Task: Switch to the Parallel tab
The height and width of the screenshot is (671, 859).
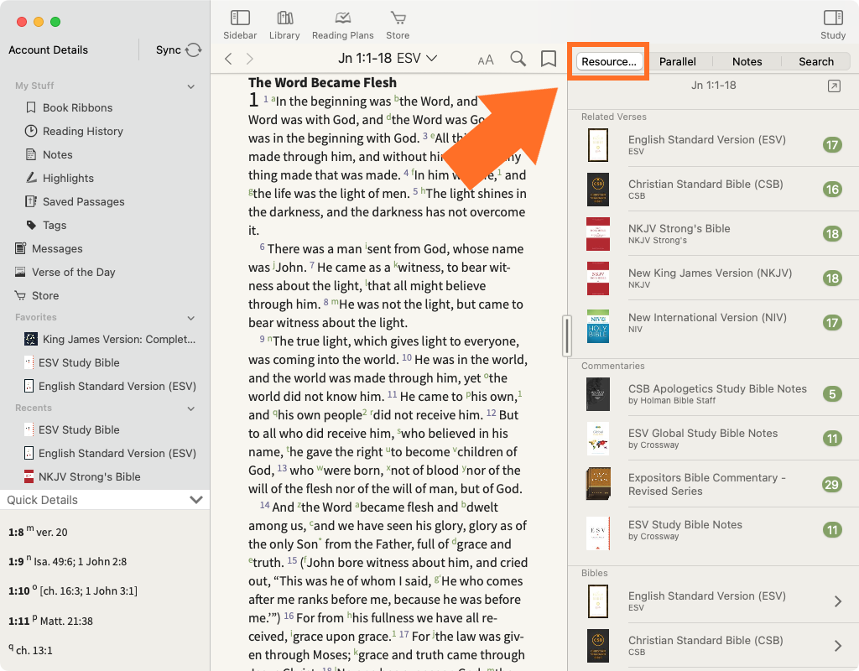Action: click(677, 61)
